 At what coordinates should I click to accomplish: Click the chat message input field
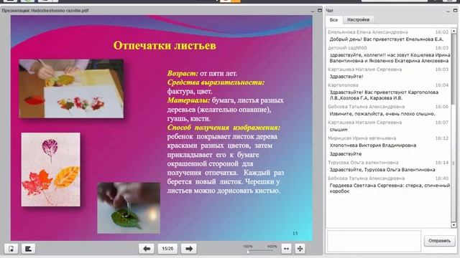(374, 241)
